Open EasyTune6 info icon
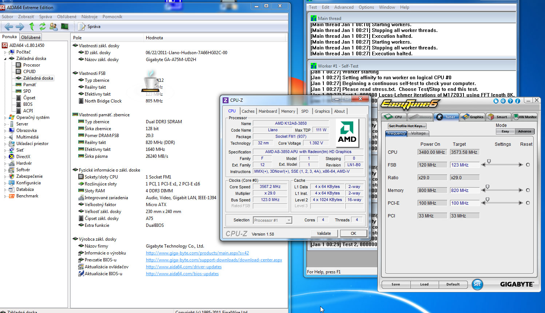This screenshot has width=545, height=313. pos(518,101)
